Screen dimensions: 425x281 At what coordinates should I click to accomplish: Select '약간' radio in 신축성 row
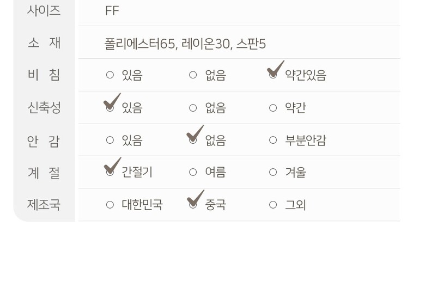[273, 108]
